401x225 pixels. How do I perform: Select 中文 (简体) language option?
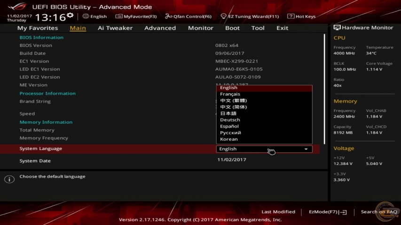264,107
